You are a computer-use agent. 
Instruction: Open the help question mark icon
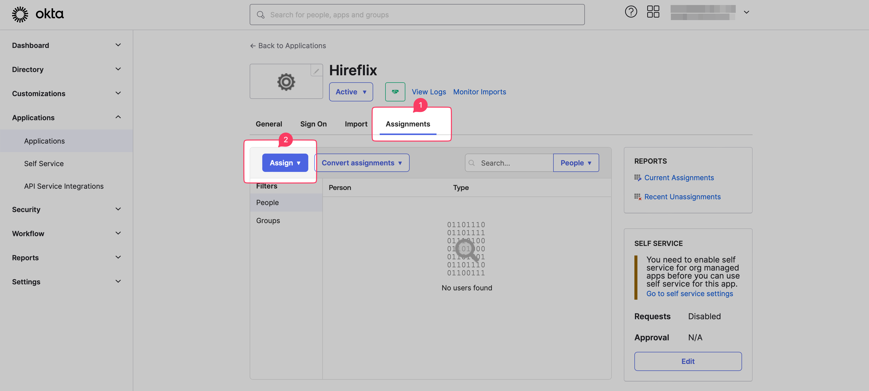coord(631,12)
